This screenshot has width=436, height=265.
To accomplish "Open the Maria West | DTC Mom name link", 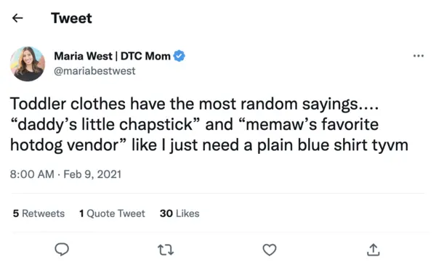I will (112, 56).
